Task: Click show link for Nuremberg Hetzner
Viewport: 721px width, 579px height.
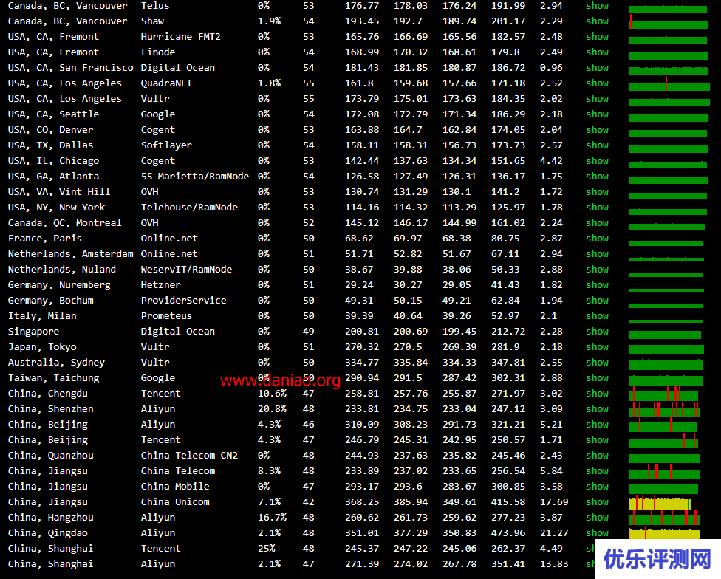Action: click(597, 285)
